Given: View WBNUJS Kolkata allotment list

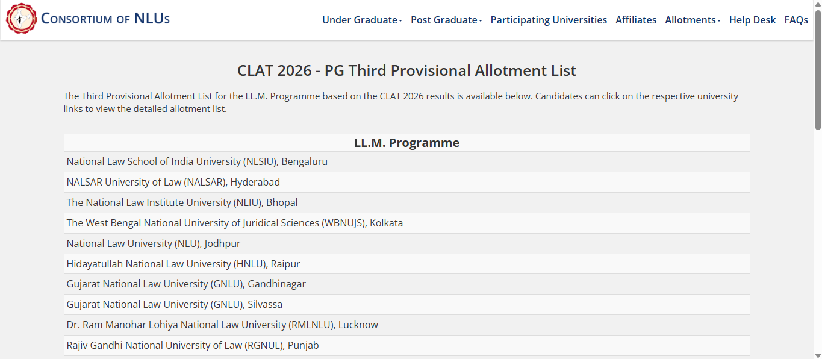Looking at the screenshot, I should [x=234, y=223].
